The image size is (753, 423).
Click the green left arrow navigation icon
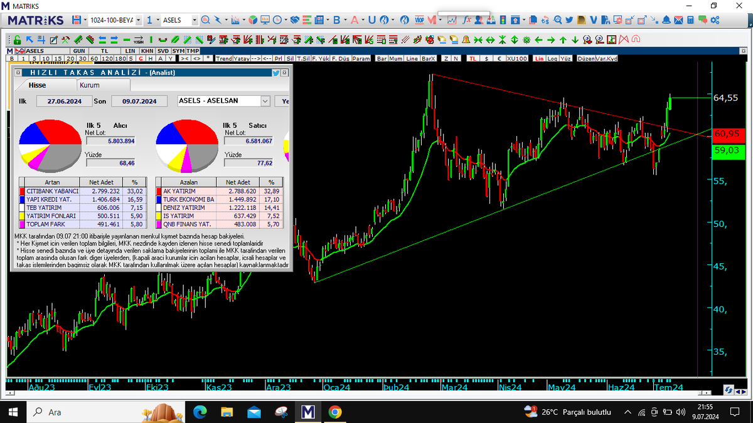pos(538,40)
